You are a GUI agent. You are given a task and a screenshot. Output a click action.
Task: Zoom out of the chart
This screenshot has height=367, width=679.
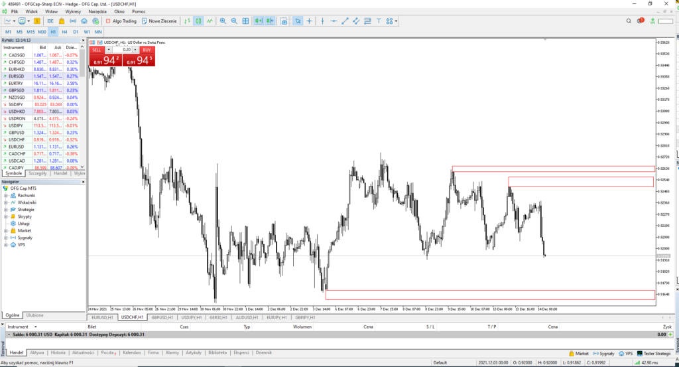coord(234,21)
